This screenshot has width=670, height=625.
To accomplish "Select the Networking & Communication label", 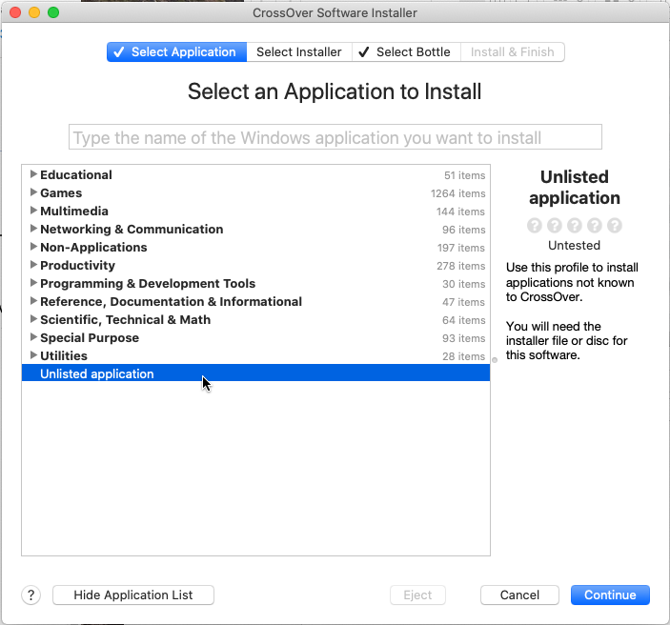I will click(132, 229).
